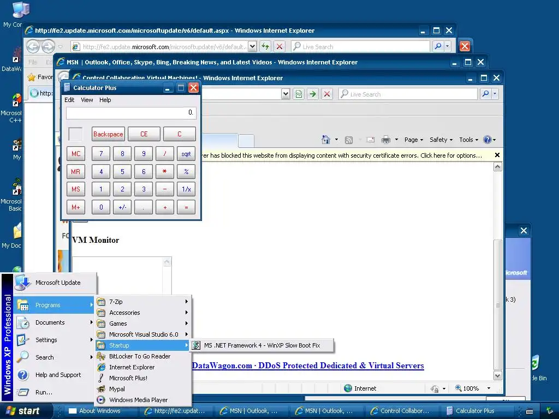Screen dimensions: 559x419
Task: Open the Games programs folder
Action: [x=143, y=324]
